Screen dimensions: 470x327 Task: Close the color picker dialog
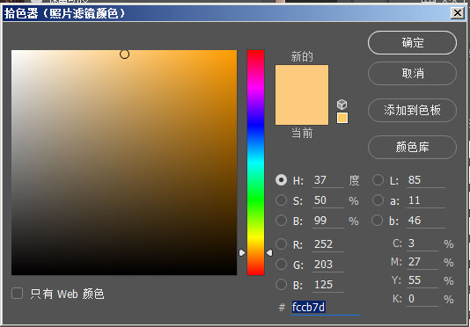click(x=458, y=13)
